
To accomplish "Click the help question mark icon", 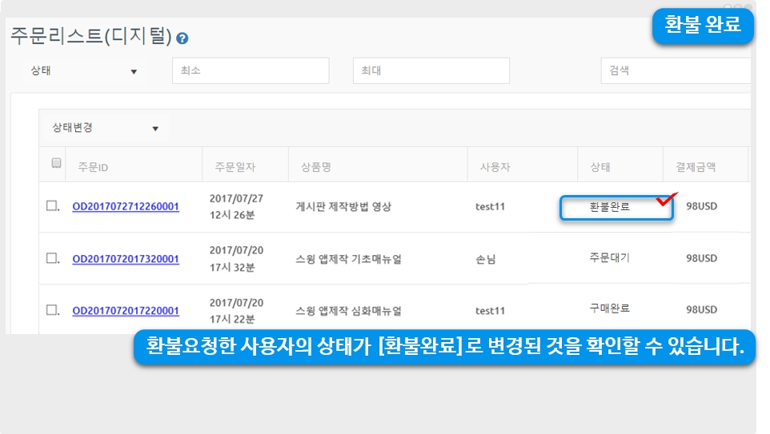I will [x=182, y=38].
